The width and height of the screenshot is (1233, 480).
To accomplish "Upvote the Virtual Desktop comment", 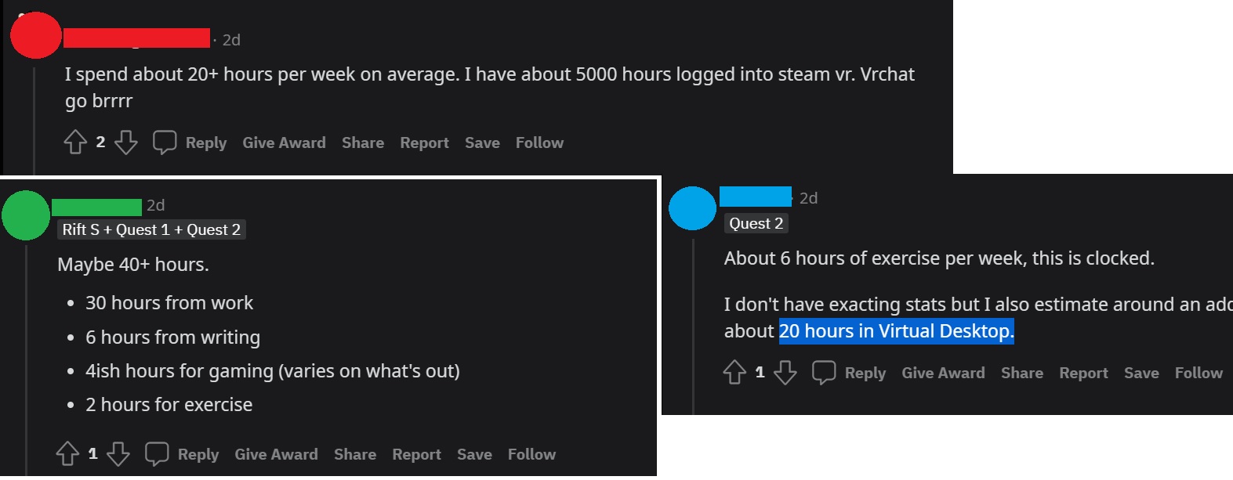I will pos(734,373).
